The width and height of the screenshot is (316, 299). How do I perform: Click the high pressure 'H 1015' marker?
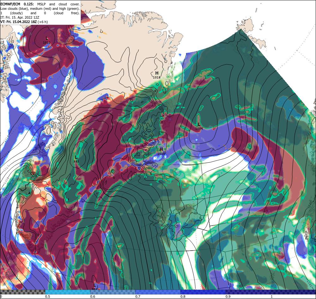pos(161,151)
